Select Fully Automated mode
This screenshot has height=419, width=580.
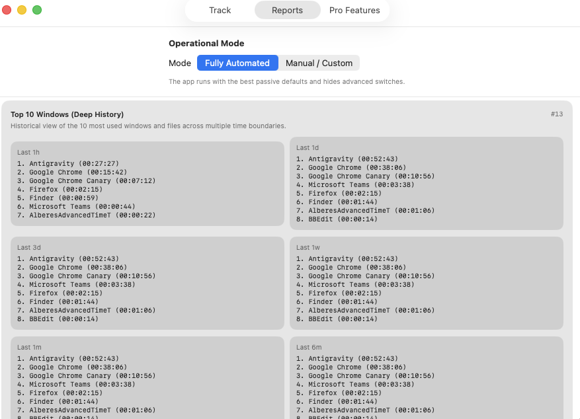237,63
